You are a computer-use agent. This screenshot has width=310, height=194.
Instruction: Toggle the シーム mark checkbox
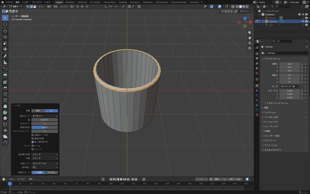pos(32,146)
